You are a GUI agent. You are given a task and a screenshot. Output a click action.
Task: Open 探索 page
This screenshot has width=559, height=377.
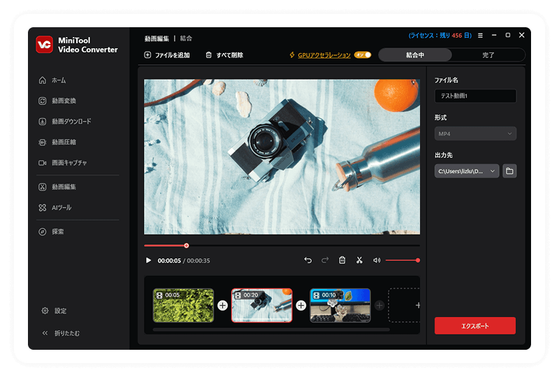coord(51,232)
